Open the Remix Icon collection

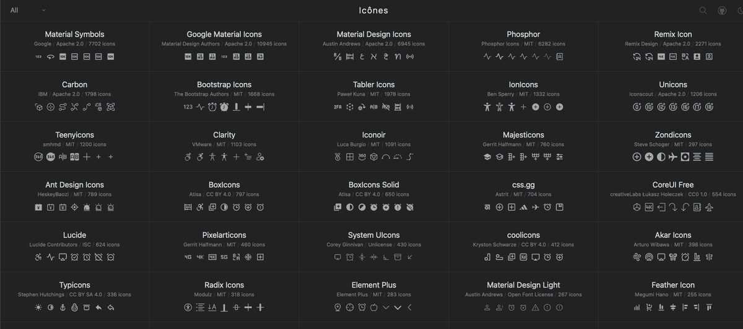673,35
